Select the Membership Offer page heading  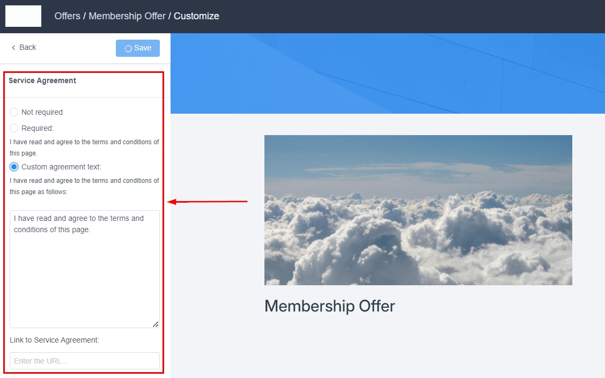click(x=329, y=306)
